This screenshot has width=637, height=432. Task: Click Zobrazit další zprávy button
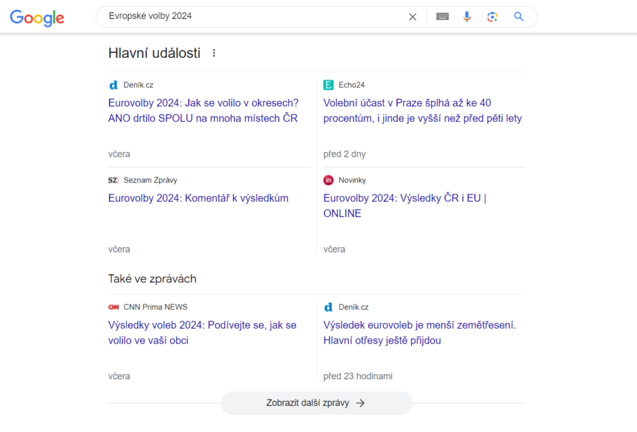tap(317, 403)
